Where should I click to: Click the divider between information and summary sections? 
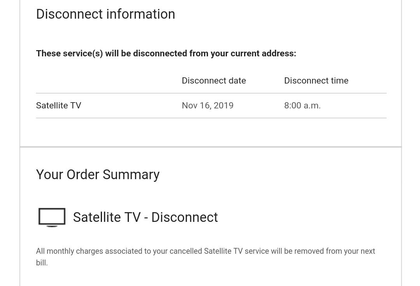coord(211,147)
